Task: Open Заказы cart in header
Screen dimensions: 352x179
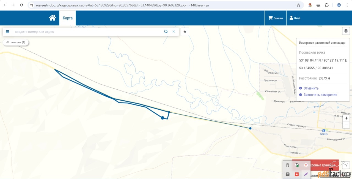Action: pyautogui.click(x=275, y=18)
